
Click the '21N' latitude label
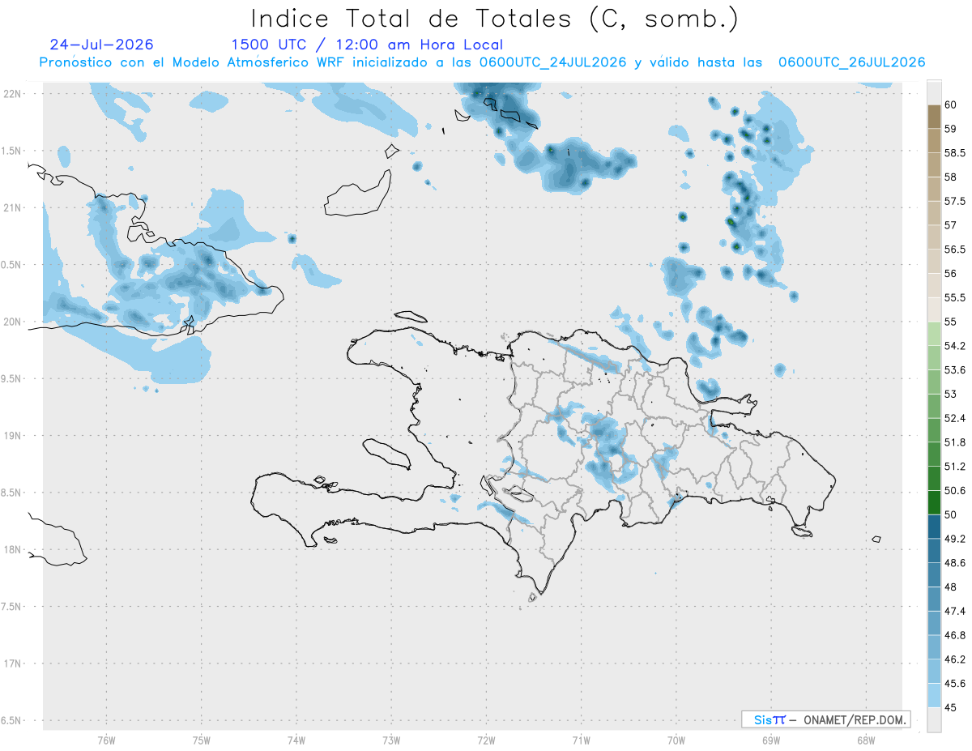point(14,207)
